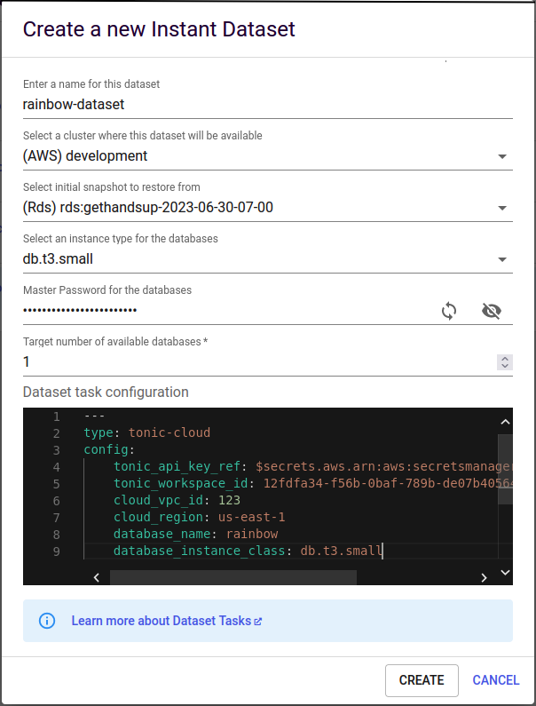Image resolution: width=536 pixels, height=706 pixels.
Task: Click the database_instance_class line in editor
Action: pyautogui.click(x=248, y=551)
